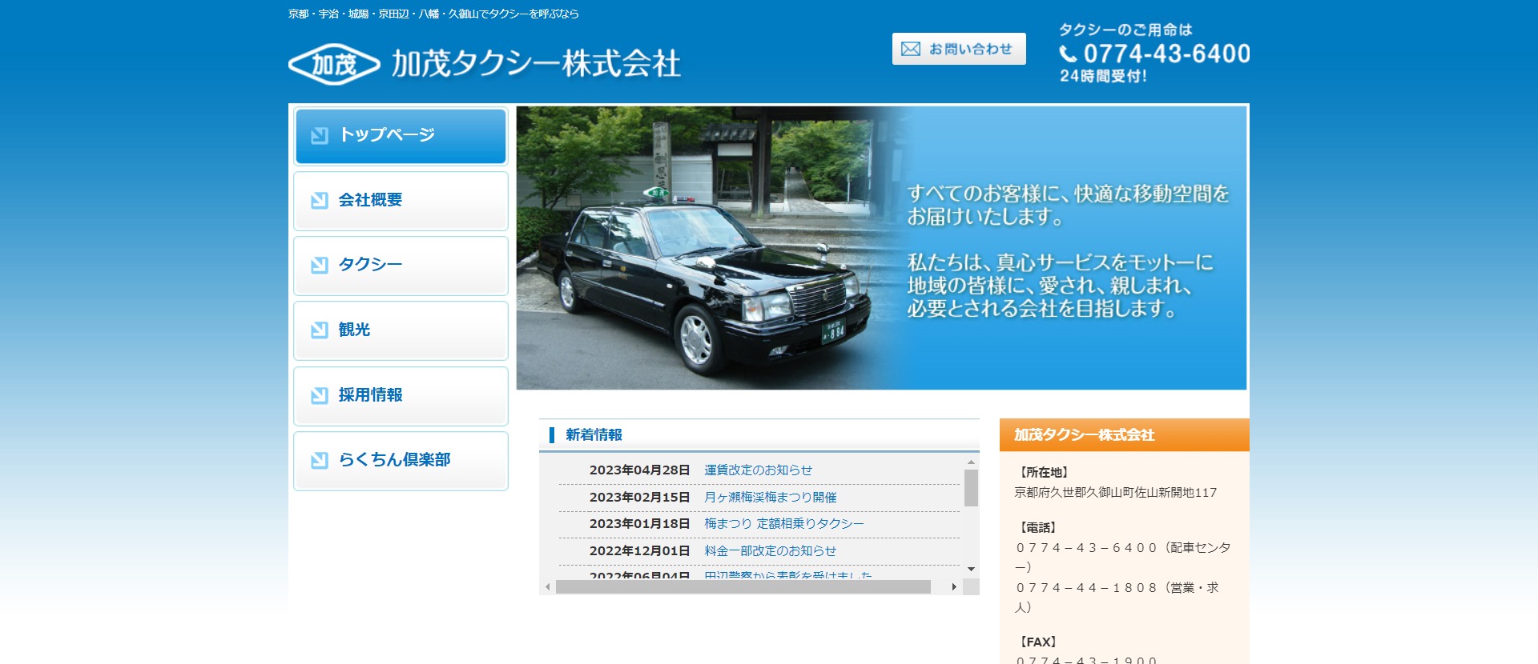Click the date 2023年04月28日
Image resolution: width=1538 pixels, height=664 pixels.
pyautogui.click(x=639, y=470)
